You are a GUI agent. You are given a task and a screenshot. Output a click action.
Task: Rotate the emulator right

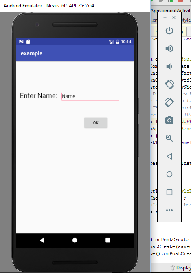pos(169,102)
